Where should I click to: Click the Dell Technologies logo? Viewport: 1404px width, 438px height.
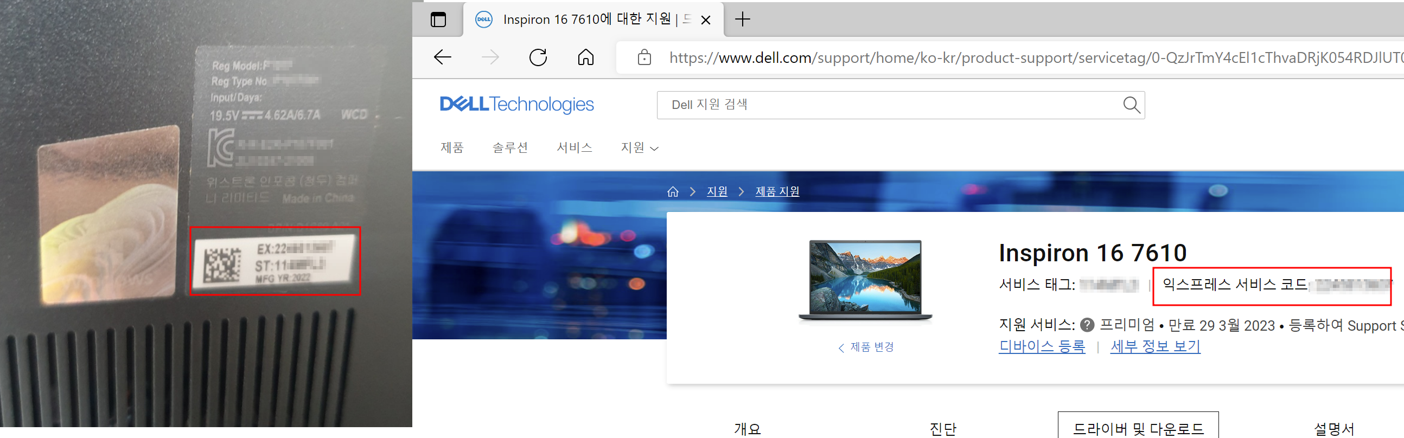(516, 104)
